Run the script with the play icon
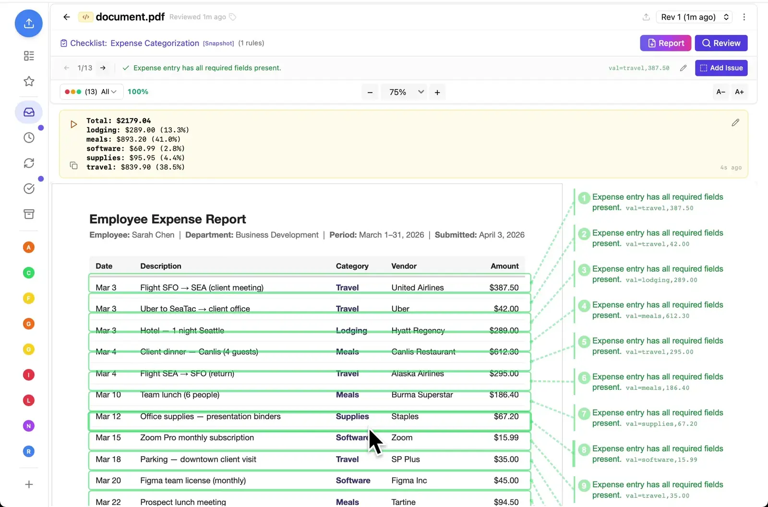The height and width of the screenshot is (507, 768). point(73,124)
